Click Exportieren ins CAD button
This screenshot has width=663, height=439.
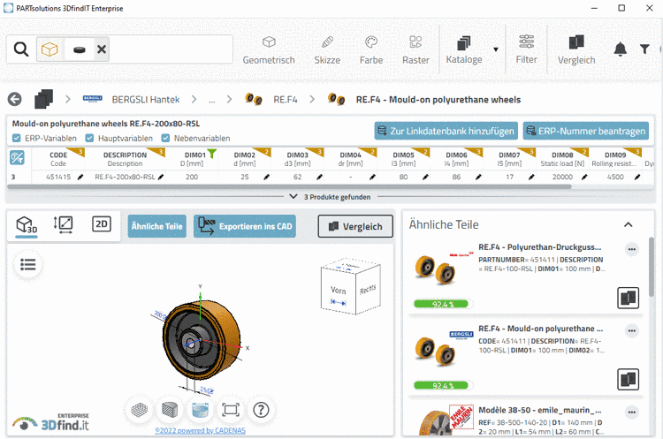pos(245,226)
